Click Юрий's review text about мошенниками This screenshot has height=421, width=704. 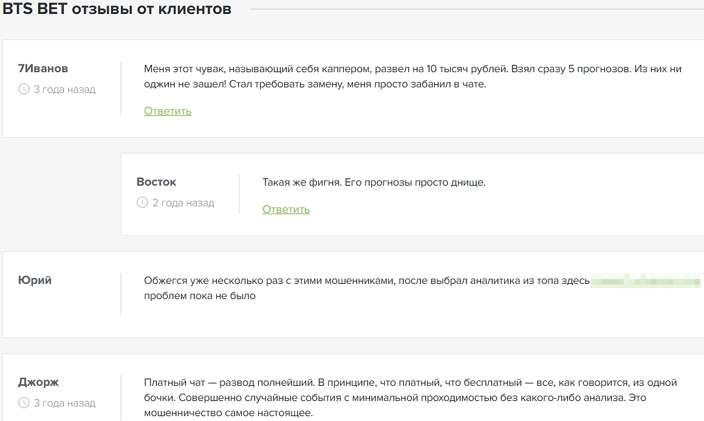[x=366, y=281]
